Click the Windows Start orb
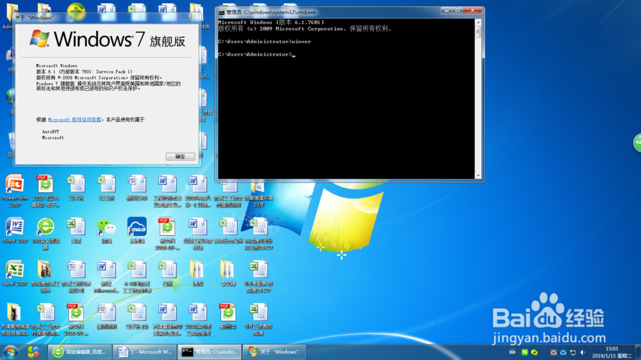 coord(11,352)
